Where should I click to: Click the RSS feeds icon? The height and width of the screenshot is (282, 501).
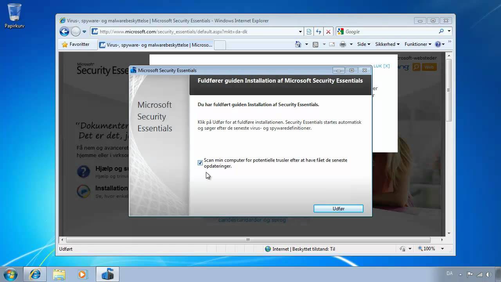click(x=315, y=44)
